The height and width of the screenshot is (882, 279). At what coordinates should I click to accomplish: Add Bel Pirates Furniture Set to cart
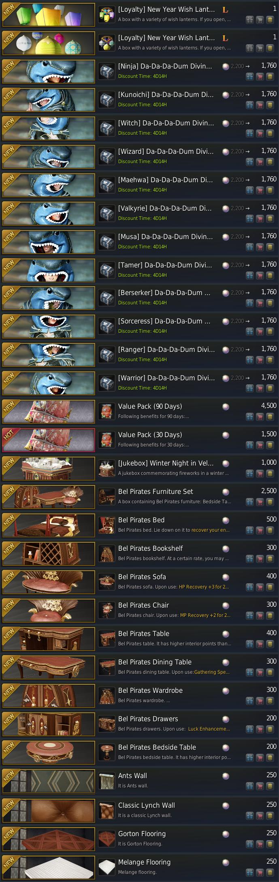click(x=260, y=502)
